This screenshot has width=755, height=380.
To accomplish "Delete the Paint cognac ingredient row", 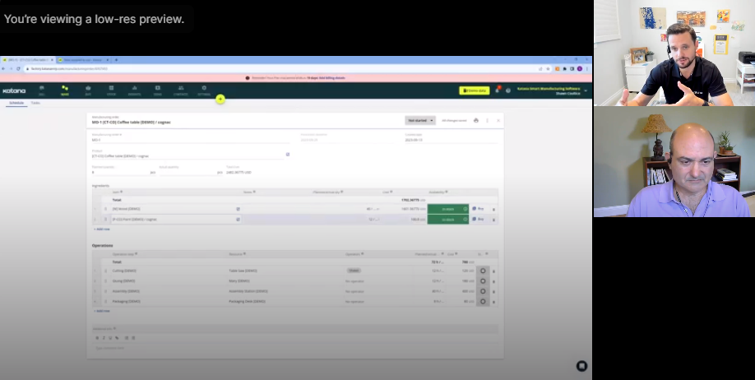I will pyautogui.click(x=493, y=220).
